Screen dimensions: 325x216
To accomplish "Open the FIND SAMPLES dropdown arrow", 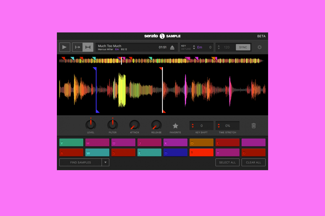I will coord(106,163).
